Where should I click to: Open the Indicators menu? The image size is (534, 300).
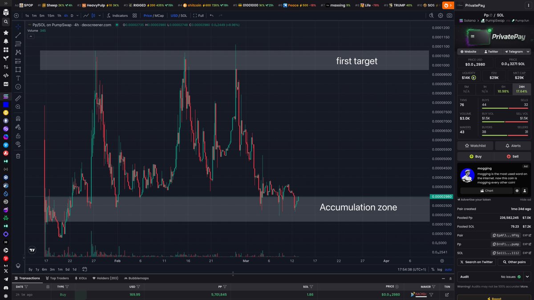(117, 15)
